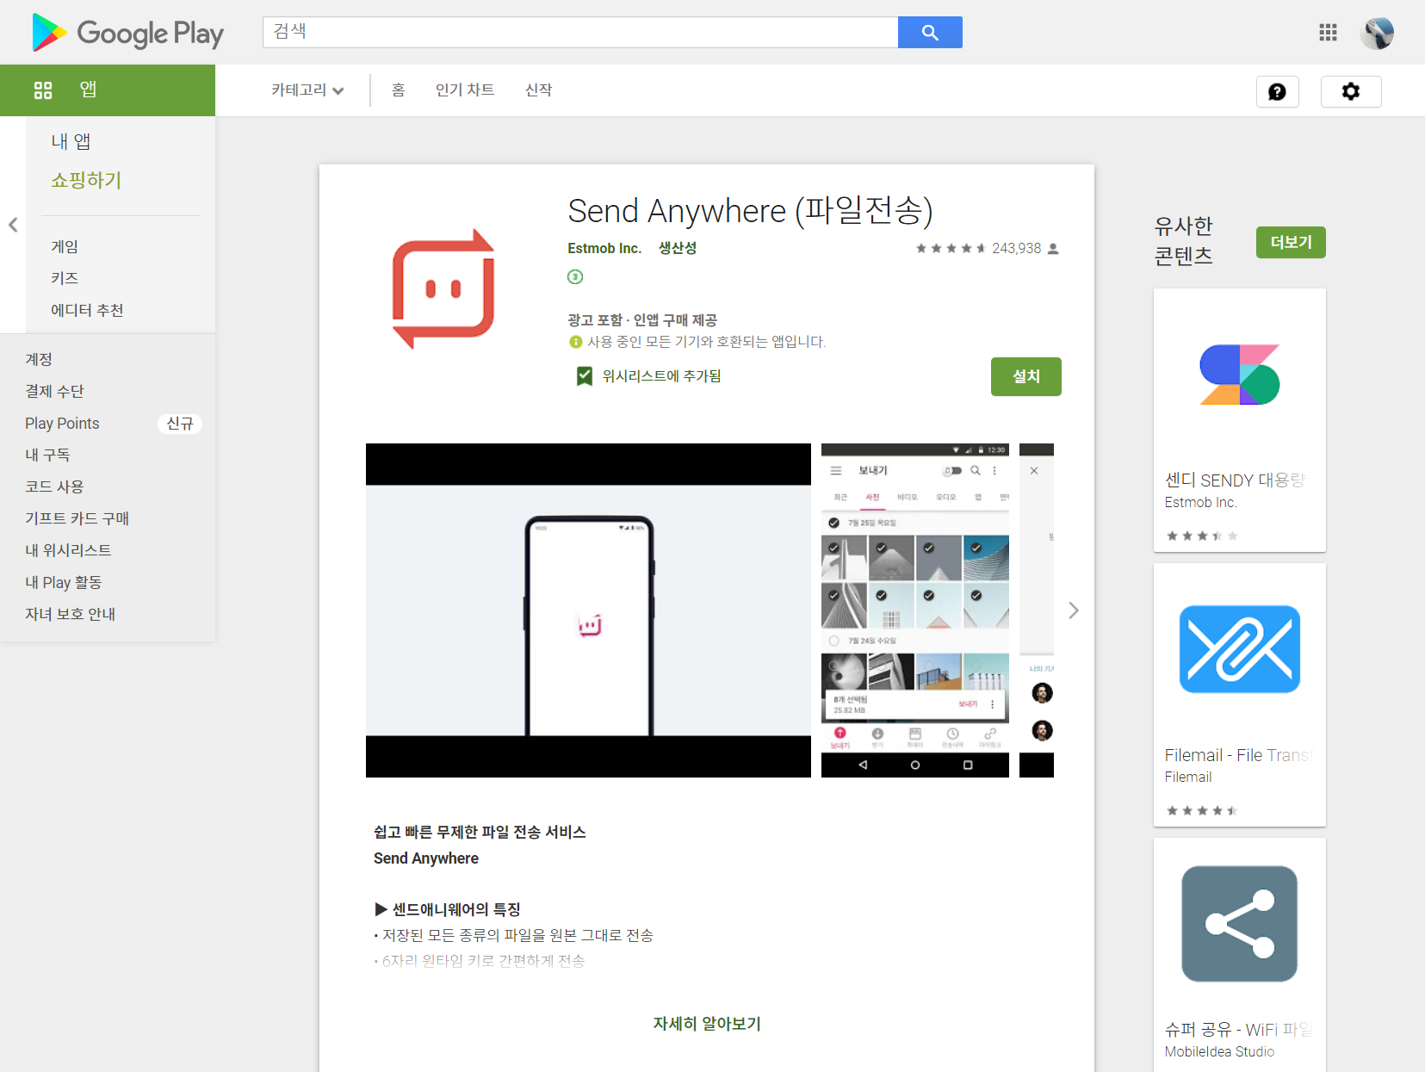Click the MobileIdea Studio developer name

1219,1051
